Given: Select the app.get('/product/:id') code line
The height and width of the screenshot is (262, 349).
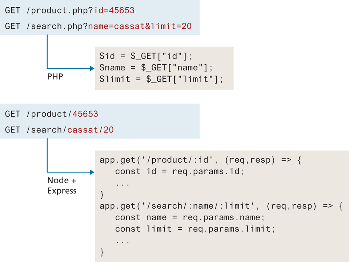Looking at the screenshot, I should click(x=200, y=160).
